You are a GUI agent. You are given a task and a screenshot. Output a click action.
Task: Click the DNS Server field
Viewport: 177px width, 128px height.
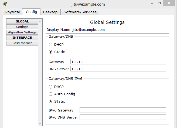[x=118, y=69]
